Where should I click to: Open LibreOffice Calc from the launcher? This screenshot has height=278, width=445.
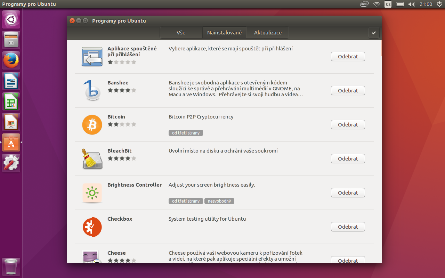[11, 101]
